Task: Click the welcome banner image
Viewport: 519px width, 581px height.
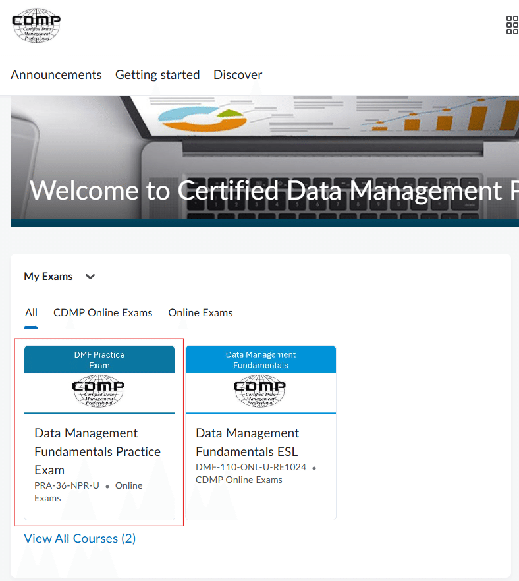Action: (259, 158)
